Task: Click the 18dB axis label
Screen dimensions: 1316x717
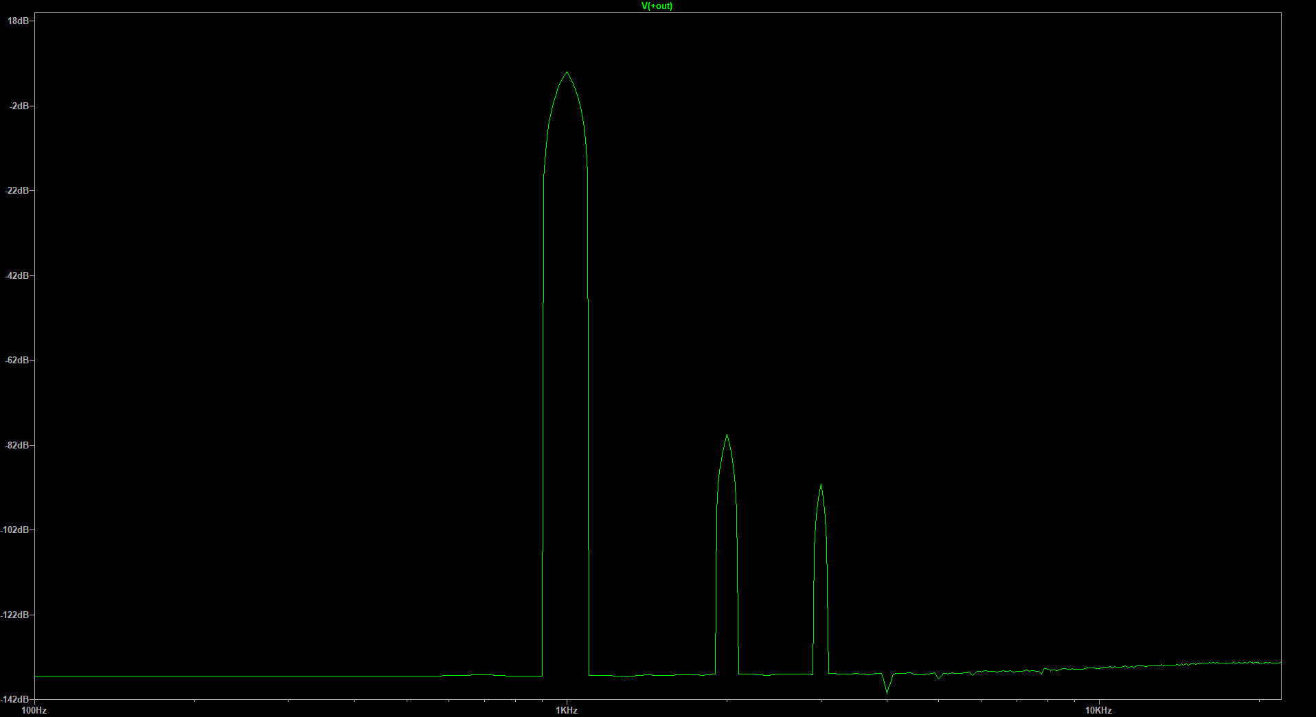Action: [x=18, y=21]
